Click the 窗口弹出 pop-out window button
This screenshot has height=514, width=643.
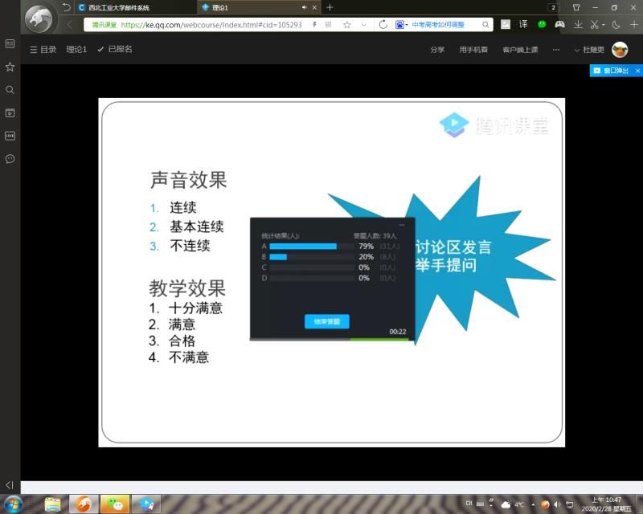[612, 71]
